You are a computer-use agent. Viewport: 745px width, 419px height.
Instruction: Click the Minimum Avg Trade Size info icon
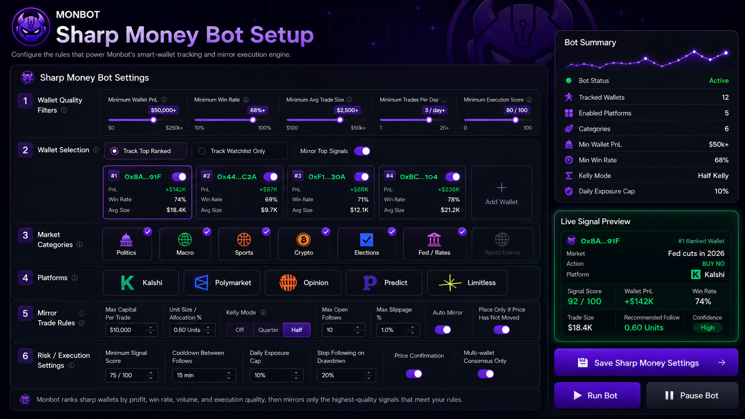point(349,100)
